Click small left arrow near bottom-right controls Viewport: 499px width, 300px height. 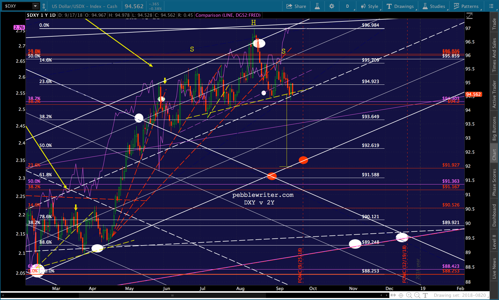[381, 295]
